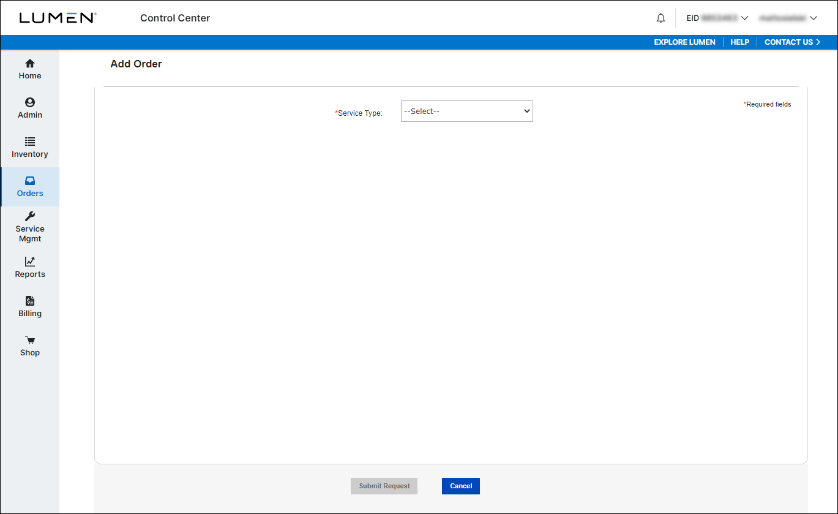This screenshot has height=514, width=838.
Task: Click Contact Us link
Action: [792, 42]
